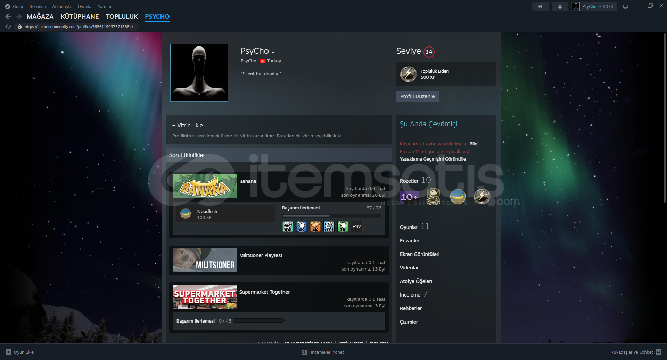Image resolution: width=667 pixels, height=360 pixels.
Task: Go forward with the forward arrow
Action: (x=19, y=16)
